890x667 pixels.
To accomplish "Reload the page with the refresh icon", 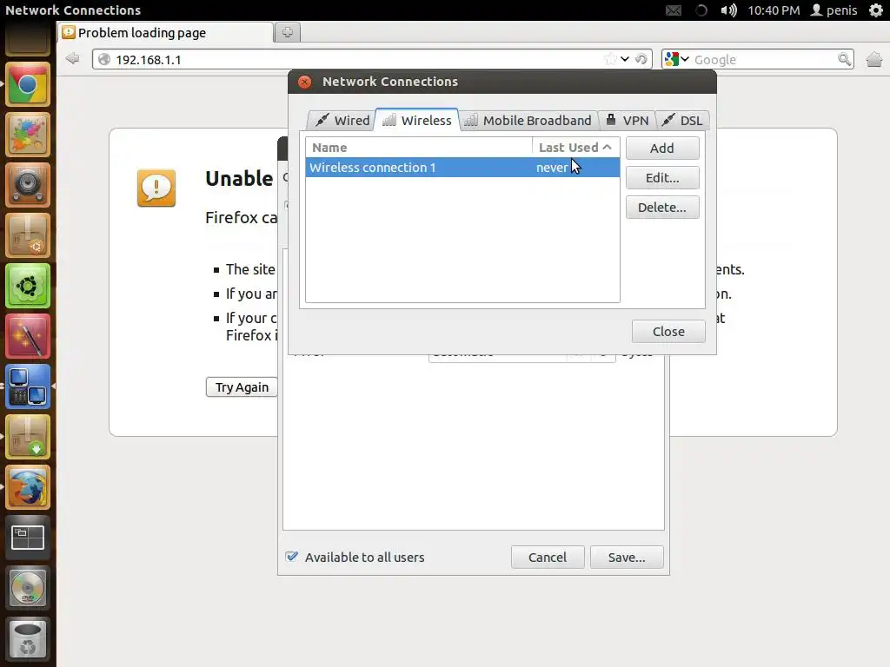I will click(641, 59).
